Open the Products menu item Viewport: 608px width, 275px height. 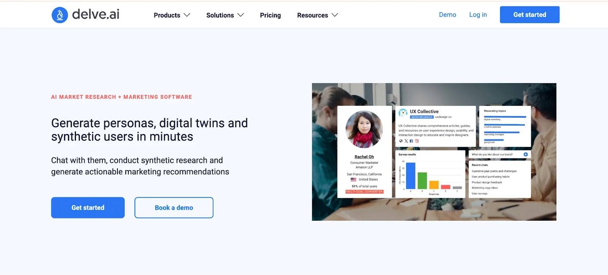point(167,15)
